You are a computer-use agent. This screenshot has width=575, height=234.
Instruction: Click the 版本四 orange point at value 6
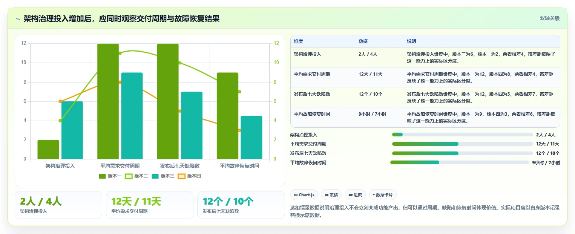60,101
